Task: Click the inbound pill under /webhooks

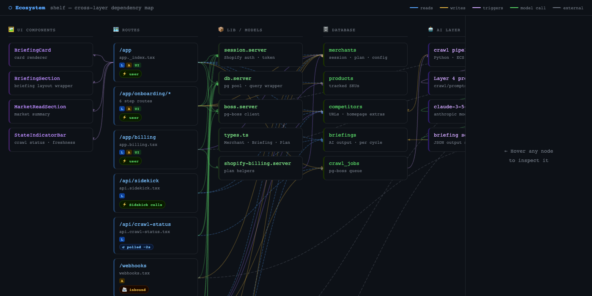Action: [134, 290]
